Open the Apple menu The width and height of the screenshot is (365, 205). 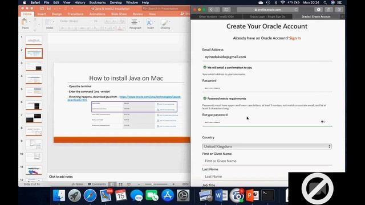coord(24,2)
